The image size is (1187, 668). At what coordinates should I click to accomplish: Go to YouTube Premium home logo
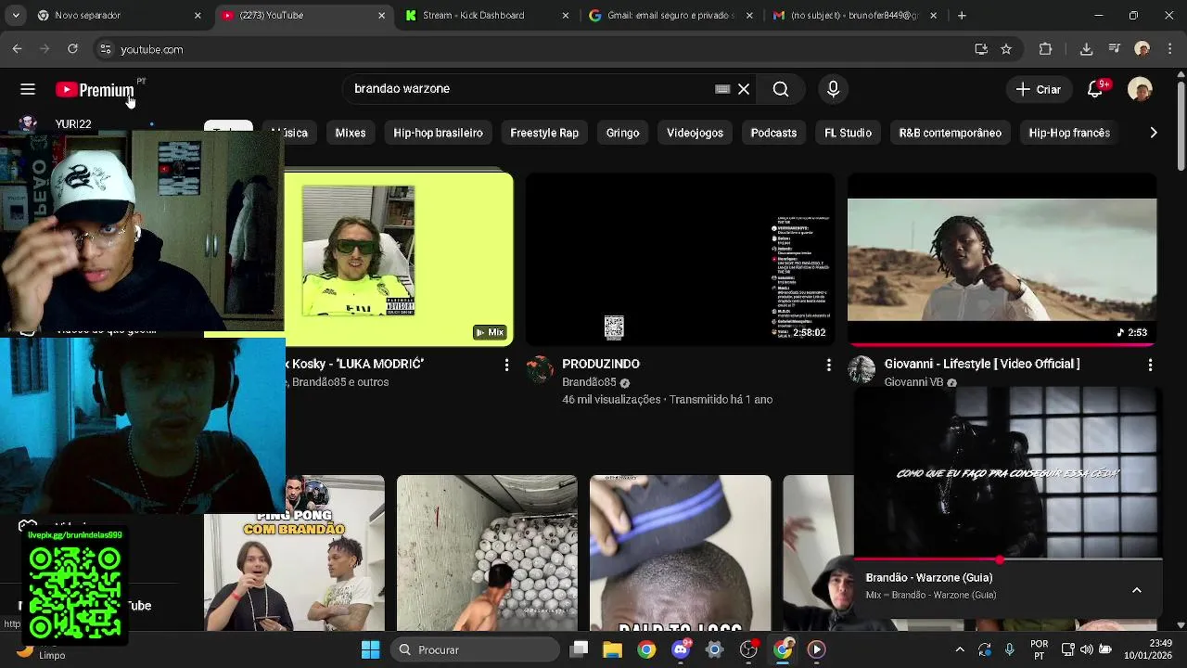(96, 90)
